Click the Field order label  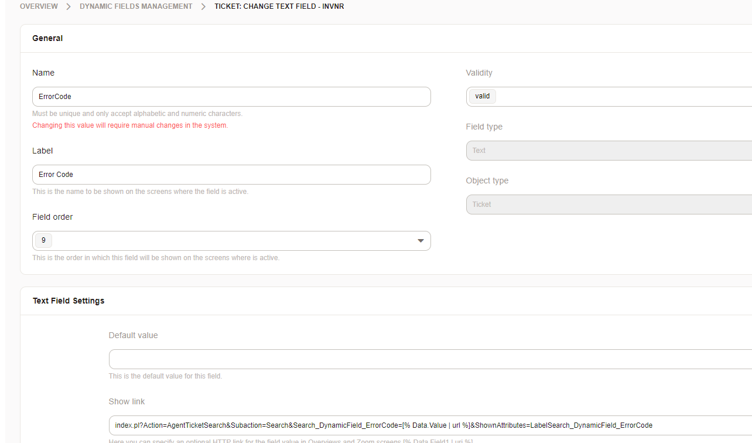(53, 217)
